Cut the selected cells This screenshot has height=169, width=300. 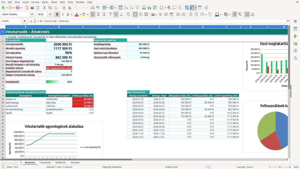pos(44,8)
